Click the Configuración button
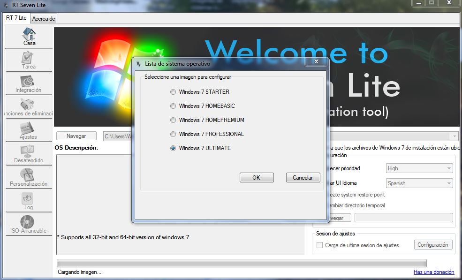The width and height of the screenshot is (462, 280). click(x=433, y=245)
